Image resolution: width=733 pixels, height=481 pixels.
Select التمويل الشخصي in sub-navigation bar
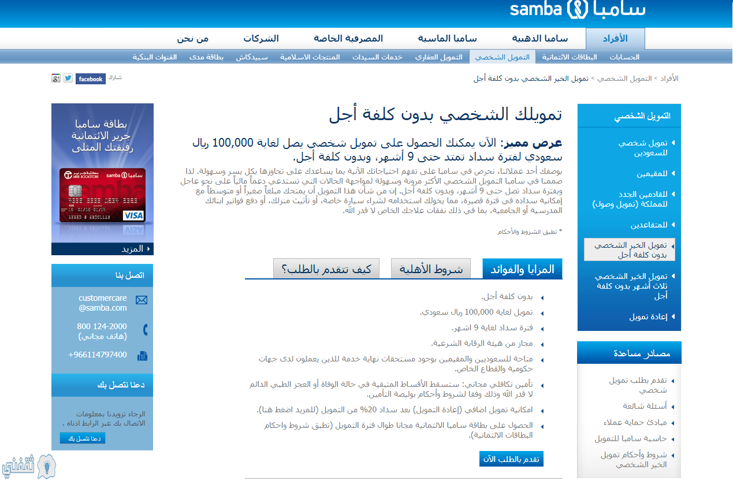503,57
